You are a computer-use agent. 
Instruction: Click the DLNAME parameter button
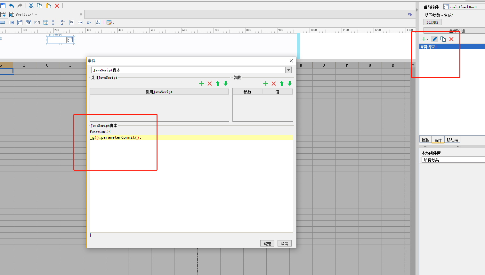(432, 22)
